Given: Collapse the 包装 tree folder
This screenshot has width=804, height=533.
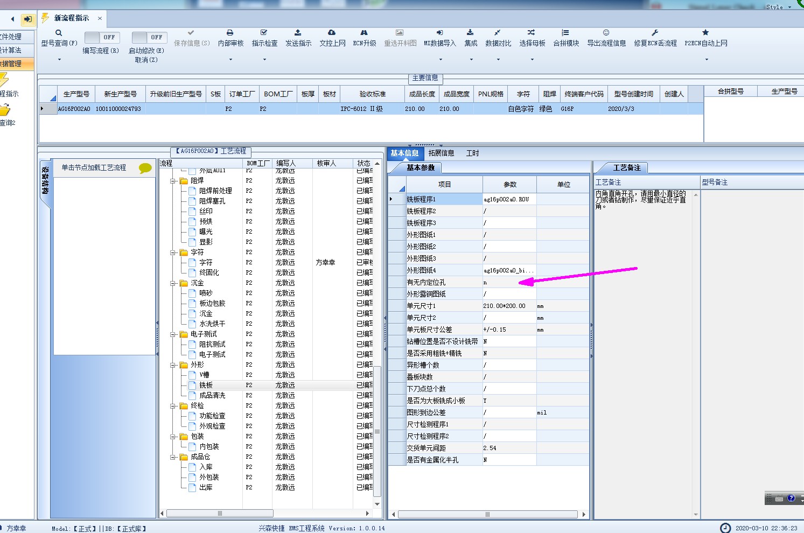Looking at the screenshot, I should click(173, 437).
